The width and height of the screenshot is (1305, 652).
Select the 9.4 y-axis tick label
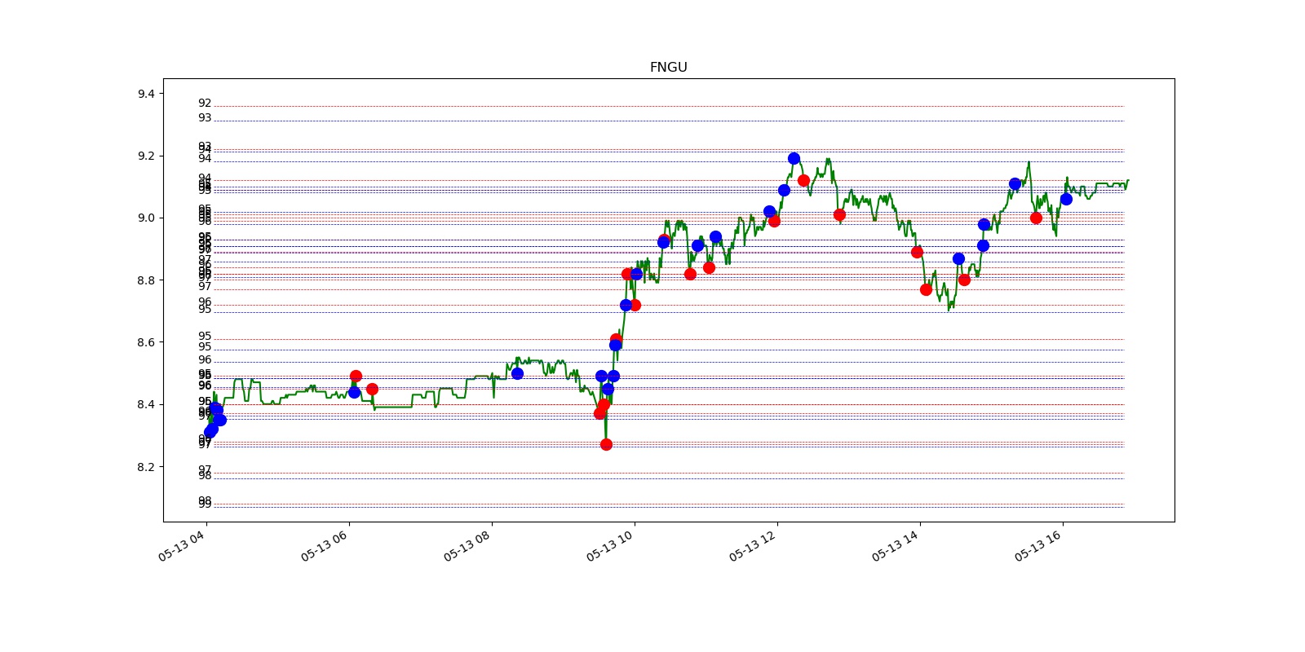click(146, 95)
